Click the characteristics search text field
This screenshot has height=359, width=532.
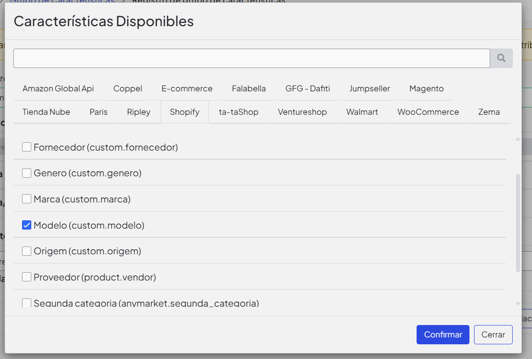(252, 58)
